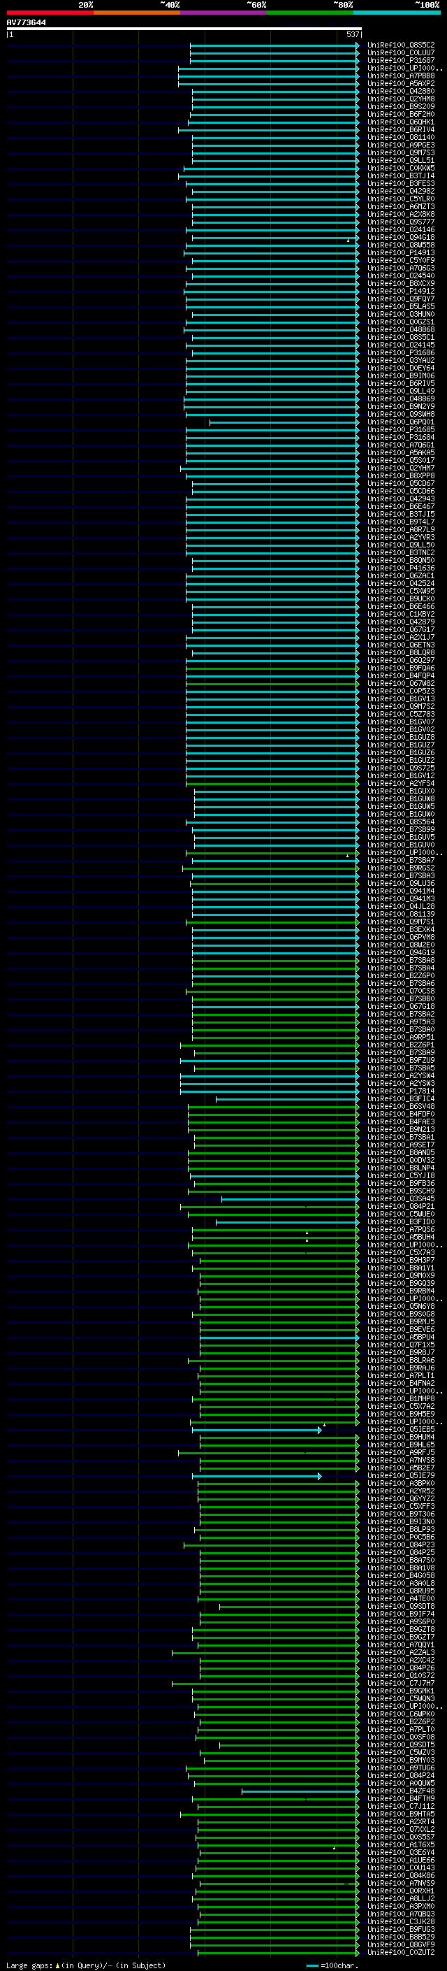Image resolution: width=447 pixels, height=1971 pixels.
Task: Select hit label UniRef100_C0KKW5
Action: [401, 169]
